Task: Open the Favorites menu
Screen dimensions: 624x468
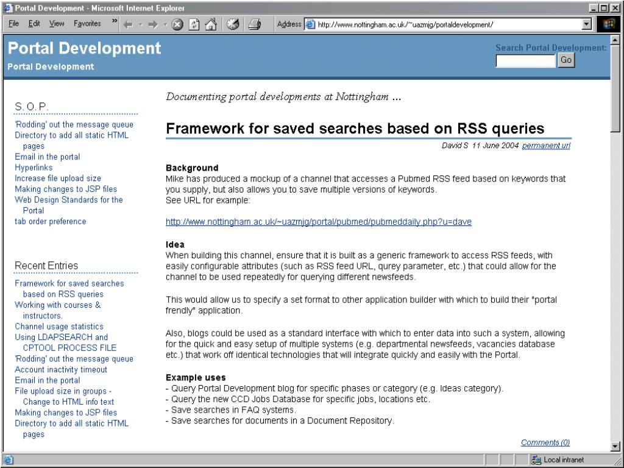Action: point(87,24)
